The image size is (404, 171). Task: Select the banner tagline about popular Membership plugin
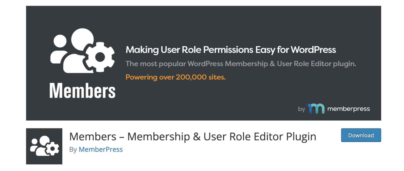[241, 63]
